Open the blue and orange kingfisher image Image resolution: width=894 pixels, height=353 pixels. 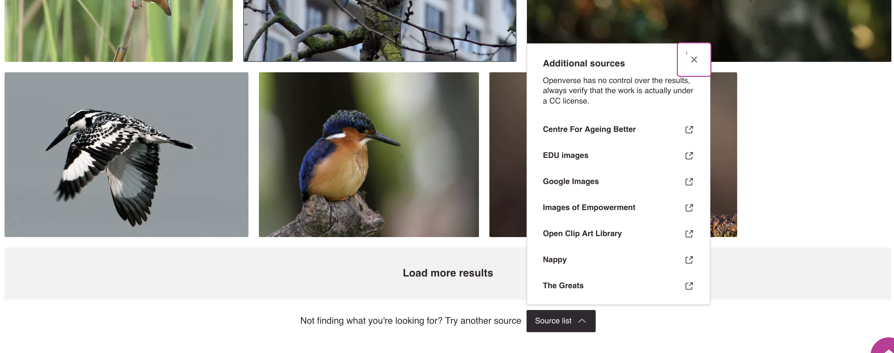368,155
